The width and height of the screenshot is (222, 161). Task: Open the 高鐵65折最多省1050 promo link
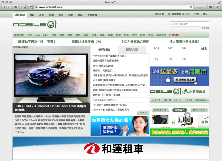pyautogui.click(x=86, y=42)
